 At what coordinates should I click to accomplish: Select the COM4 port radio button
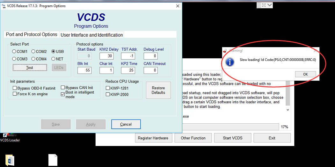33,59
